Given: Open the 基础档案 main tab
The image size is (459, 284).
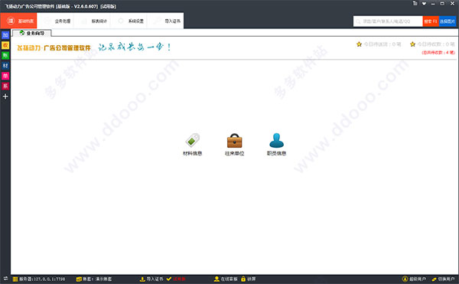Looking at the screenshot, I should [x=18, y=21].
